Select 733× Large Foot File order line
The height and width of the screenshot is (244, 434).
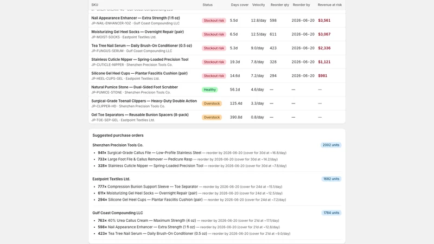point(188,159)
